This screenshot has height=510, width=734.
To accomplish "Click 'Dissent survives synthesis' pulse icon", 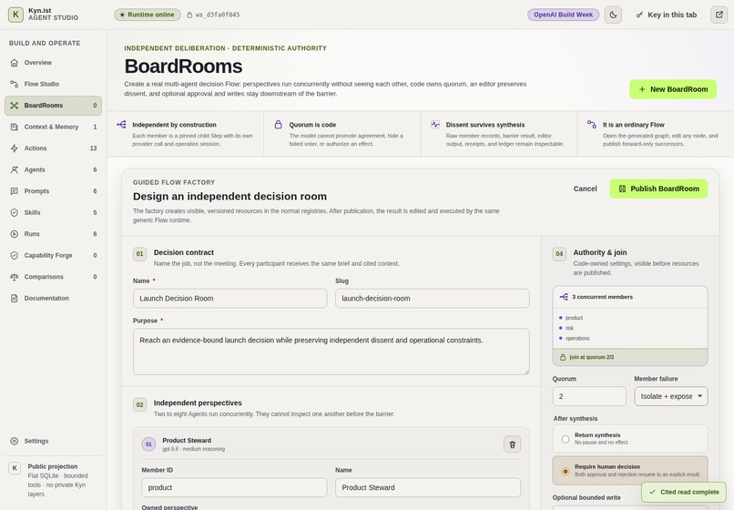I will (435, 125).
